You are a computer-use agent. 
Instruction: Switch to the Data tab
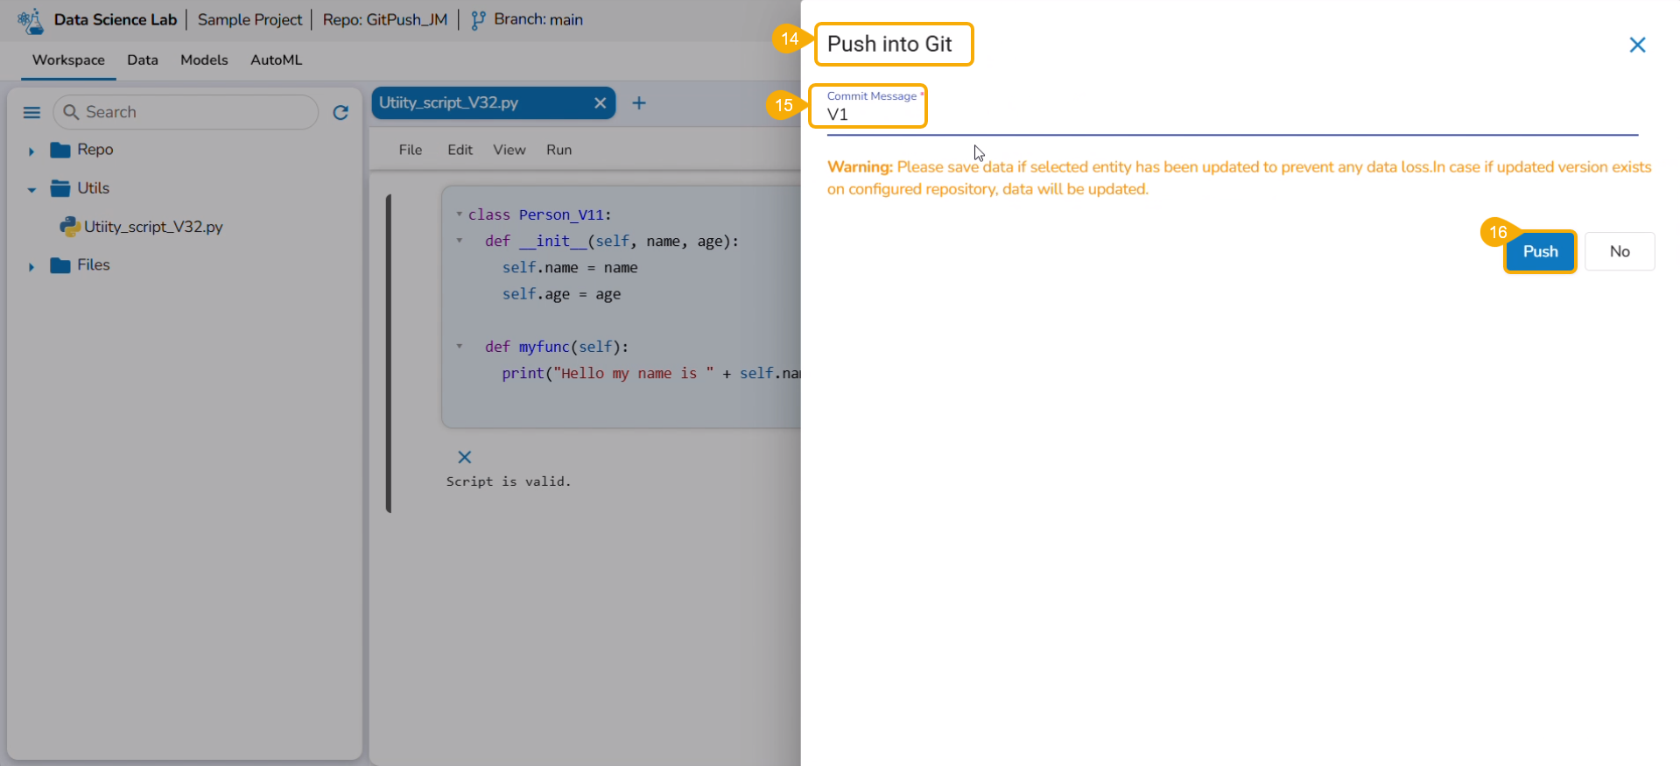[143, 60]
